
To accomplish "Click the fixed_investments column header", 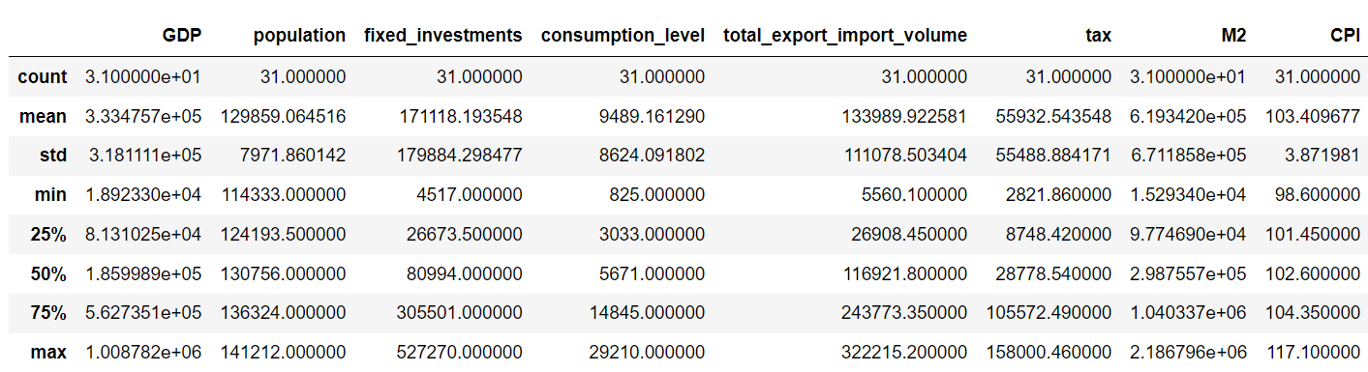I will pyautogui.click(x=442, y=36).
